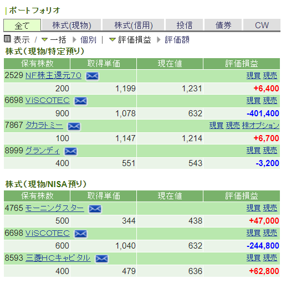Click 現売 for ViSCOTEC in NISA預り
The width and height of the screenshot is (286, 284).
pyautogui.click(x=270, y=233)
